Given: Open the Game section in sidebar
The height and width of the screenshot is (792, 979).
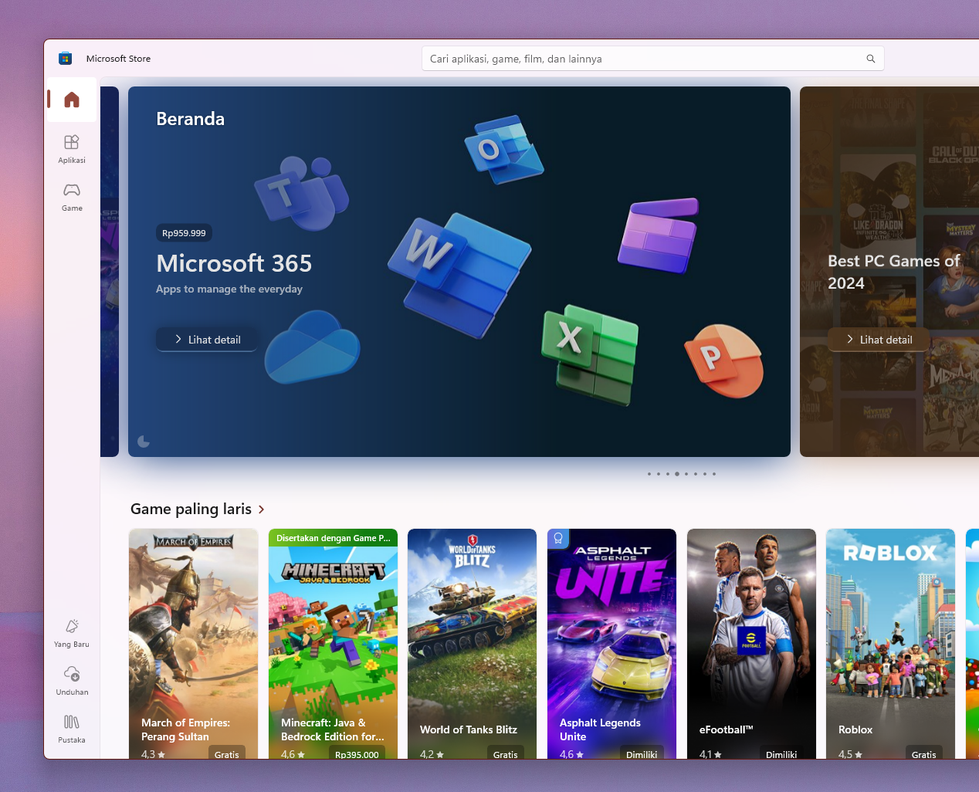Looking at the screenshot, I should click(72, 197).
